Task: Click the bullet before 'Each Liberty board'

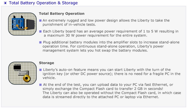Action: click(40, 31)
